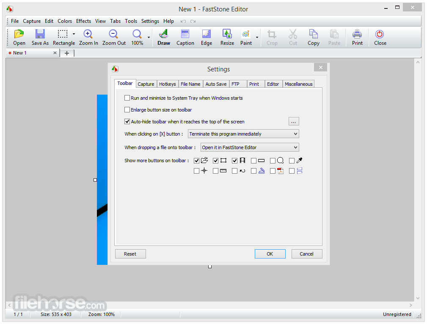Switch to the Hotkeys settings tab
The height and width of the screenshot is (324, 427).
click(168, 84)
